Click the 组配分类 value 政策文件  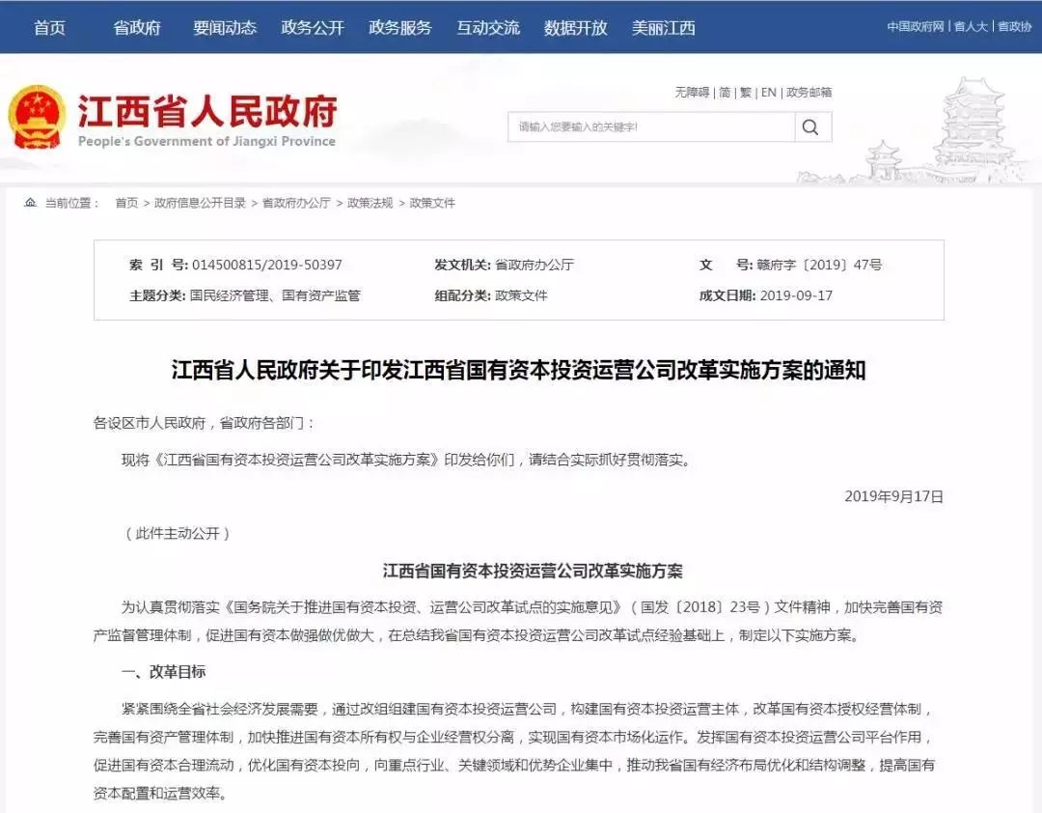coord(522,295)
